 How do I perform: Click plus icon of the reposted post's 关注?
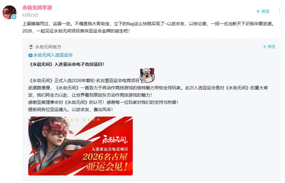[x=264, y=47]
